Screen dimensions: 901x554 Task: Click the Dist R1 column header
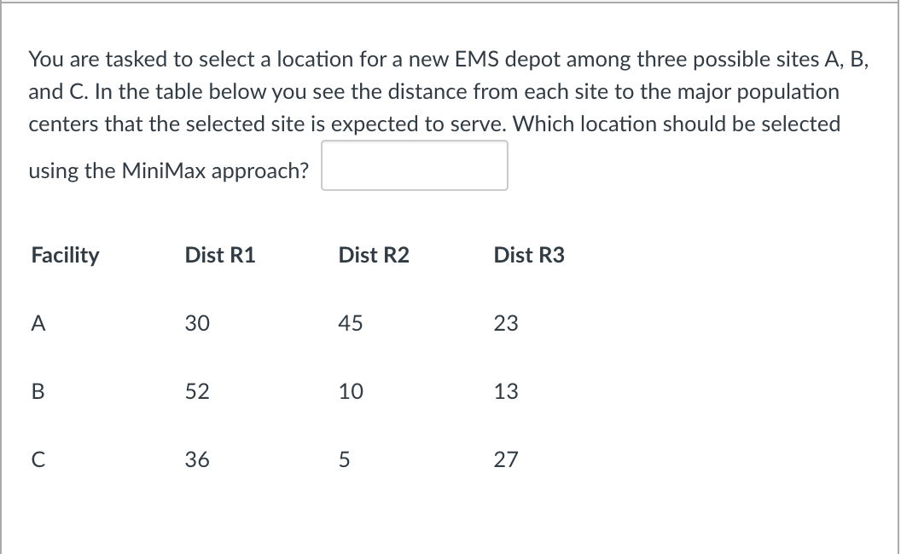click(220, 255)
